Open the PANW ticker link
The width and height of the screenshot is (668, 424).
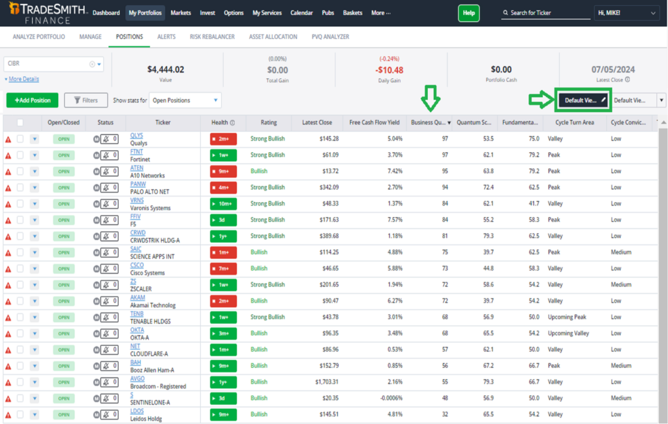click(x=138, y=184)
